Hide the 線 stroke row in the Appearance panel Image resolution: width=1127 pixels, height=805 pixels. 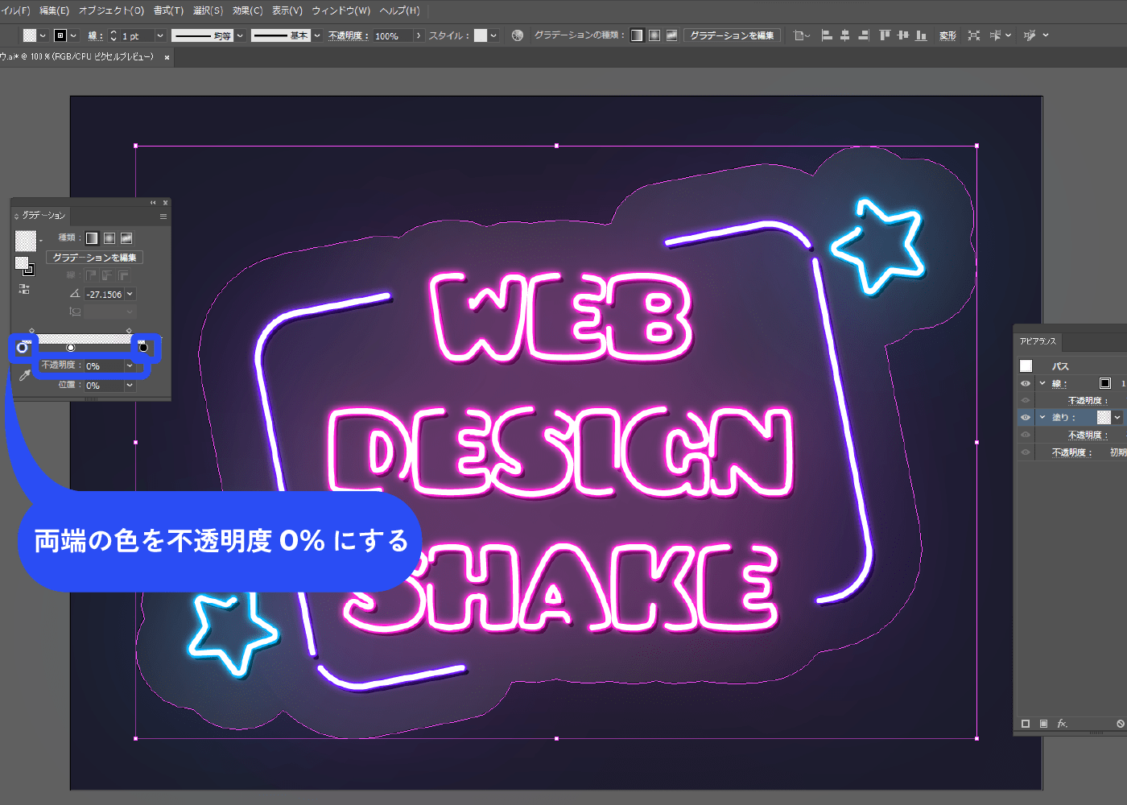[x=1025, y=382]
